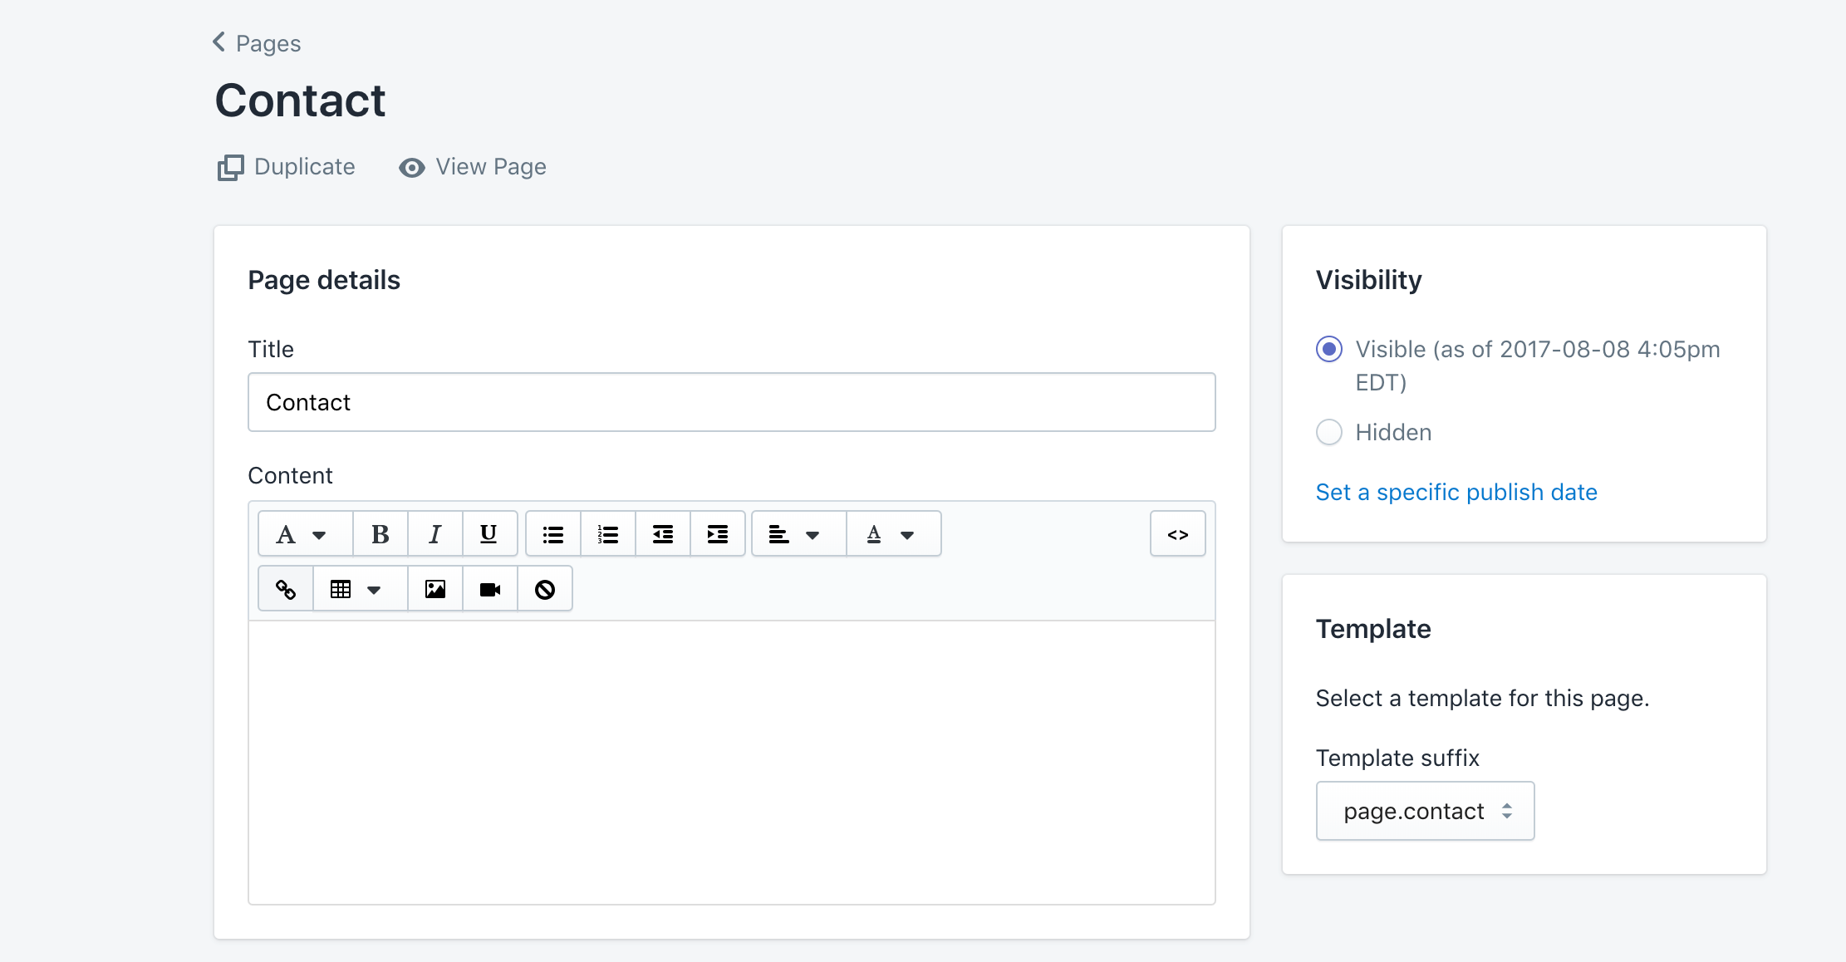Toggle underline formatting
1846x962 pixels.
(x=489, y=534)
